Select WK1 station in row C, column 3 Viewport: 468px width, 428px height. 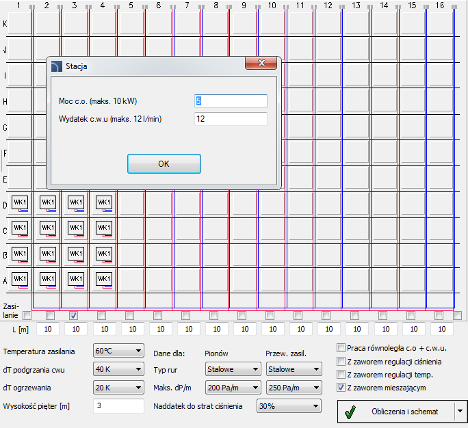pyautogui.click(x=76, y=228)
